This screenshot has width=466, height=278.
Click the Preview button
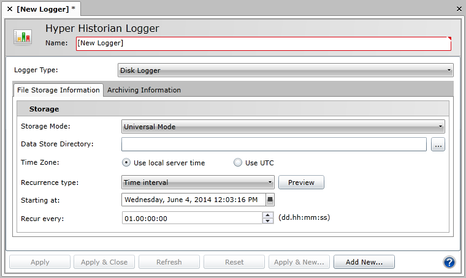tap(301, 182)
